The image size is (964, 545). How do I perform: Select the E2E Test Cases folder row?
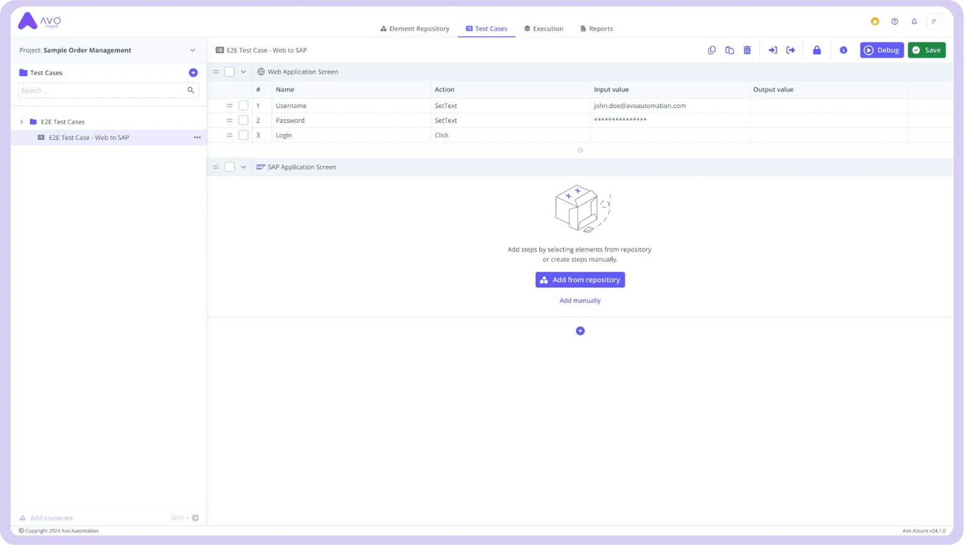(109, 122)
